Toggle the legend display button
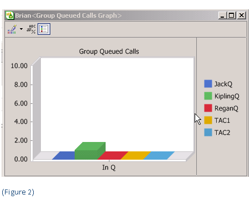The width and height of the screenshot is (251, 200). pos(44,29)
